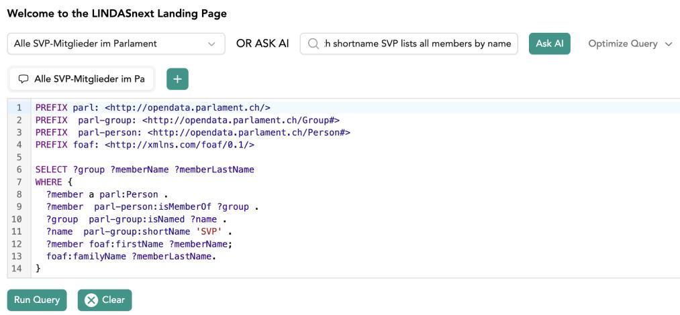Click the speech bubble icon on query tab

point(24,79)
